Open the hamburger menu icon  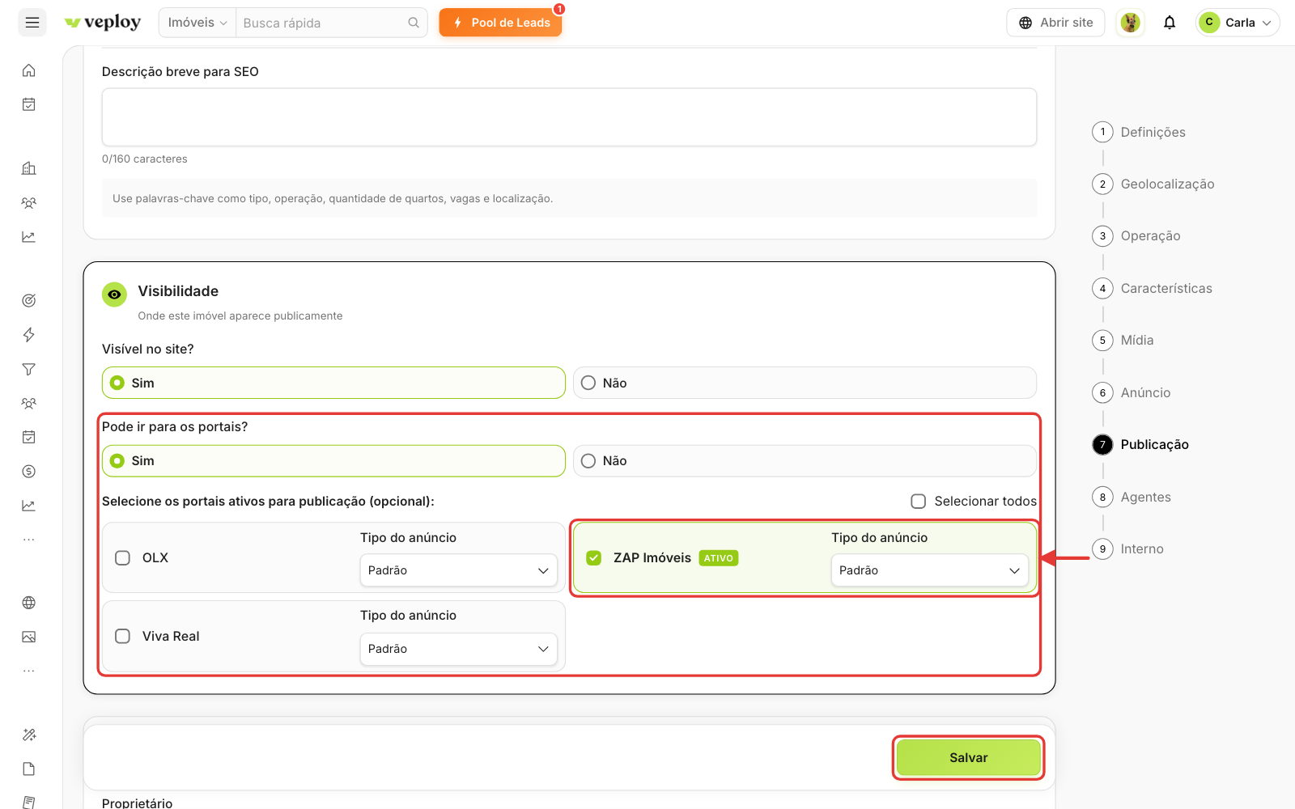[x=32, y=23]
